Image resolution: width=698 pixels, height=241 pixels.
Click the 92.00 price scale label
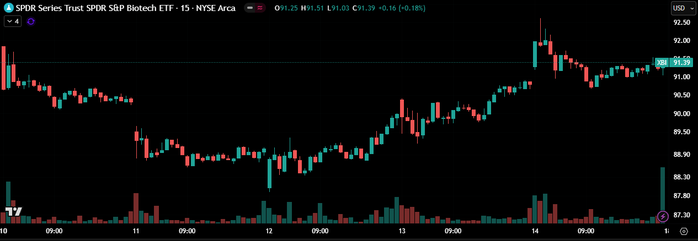pos(682,41)
